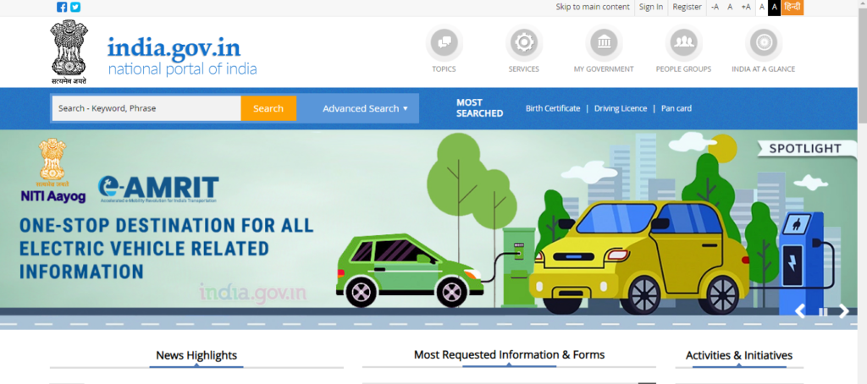Select high contrast black A theme
This screenshot has width=867, height=384.
coord(775,7)
